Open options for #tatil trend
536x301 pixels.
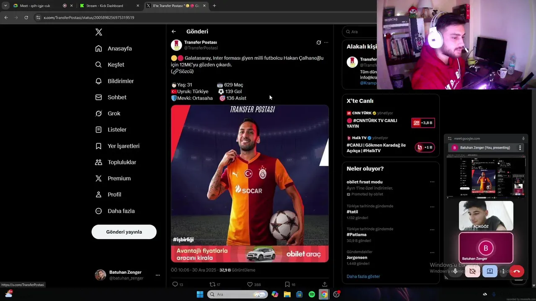point(432,207)
